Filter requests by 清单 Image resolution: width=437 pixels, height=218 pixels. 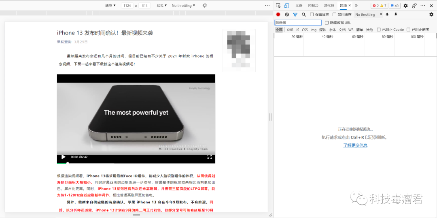pos(360,30)
